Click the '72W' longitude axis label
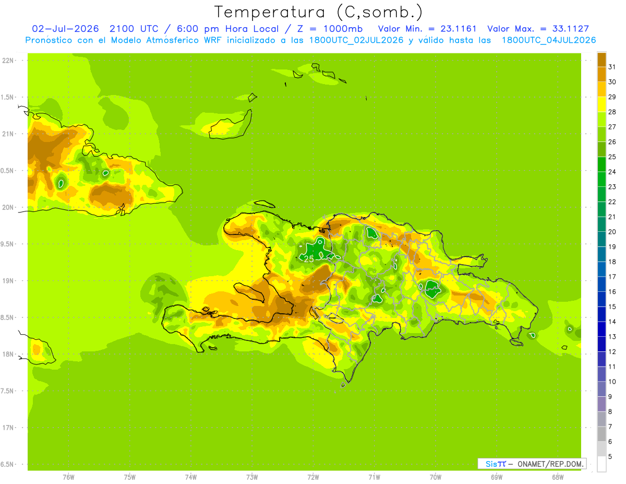This screenshot has height=484, width=626. pyautogui.click(x=313, y=477)
